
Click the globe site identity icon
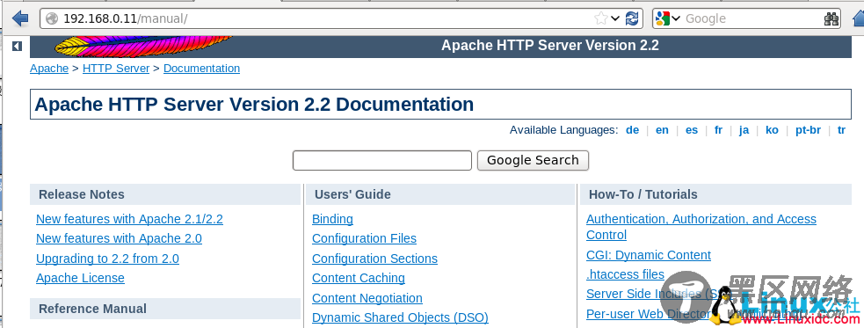point(52,18)
